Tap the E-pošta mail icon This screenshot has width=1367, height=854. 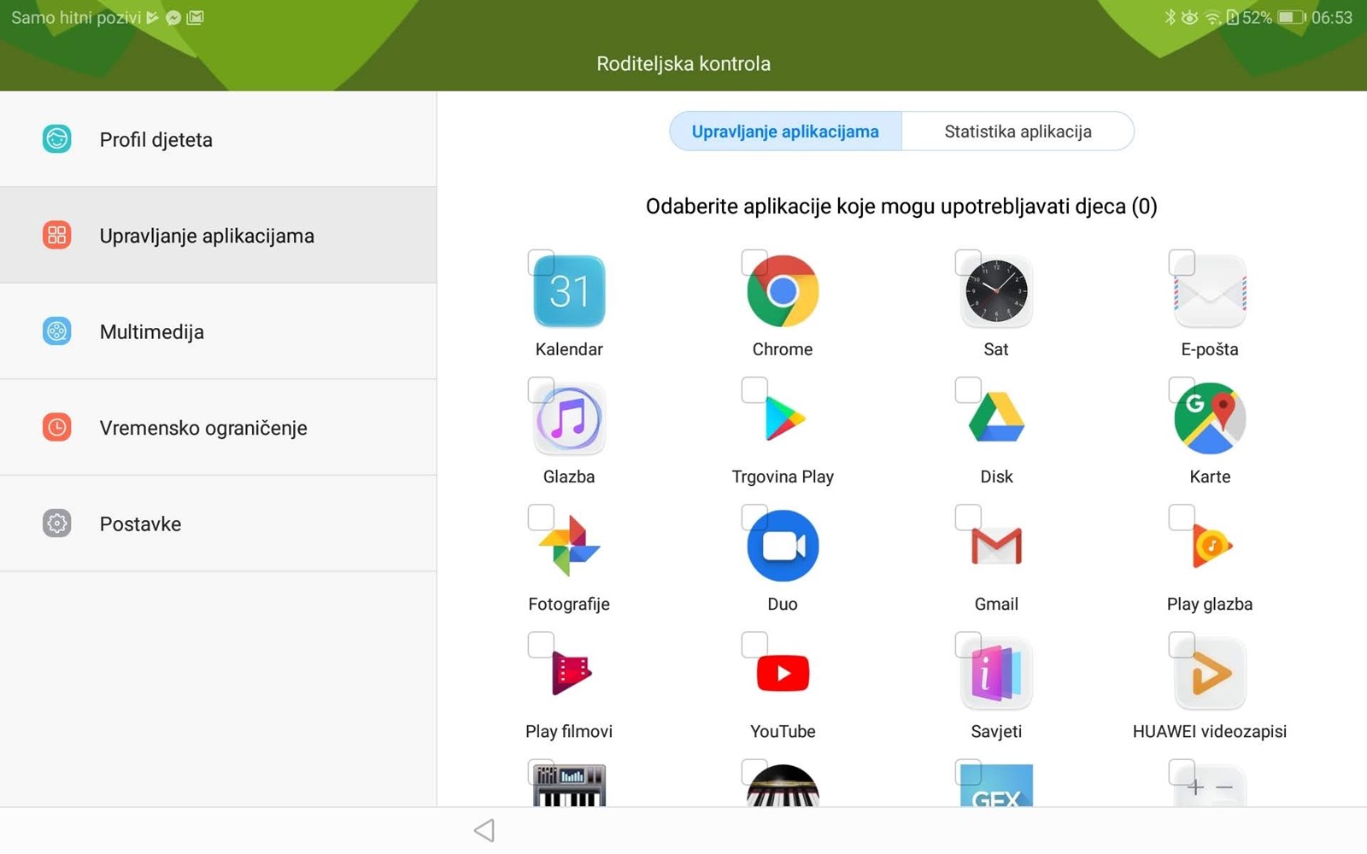click(x=1210, y=291)
